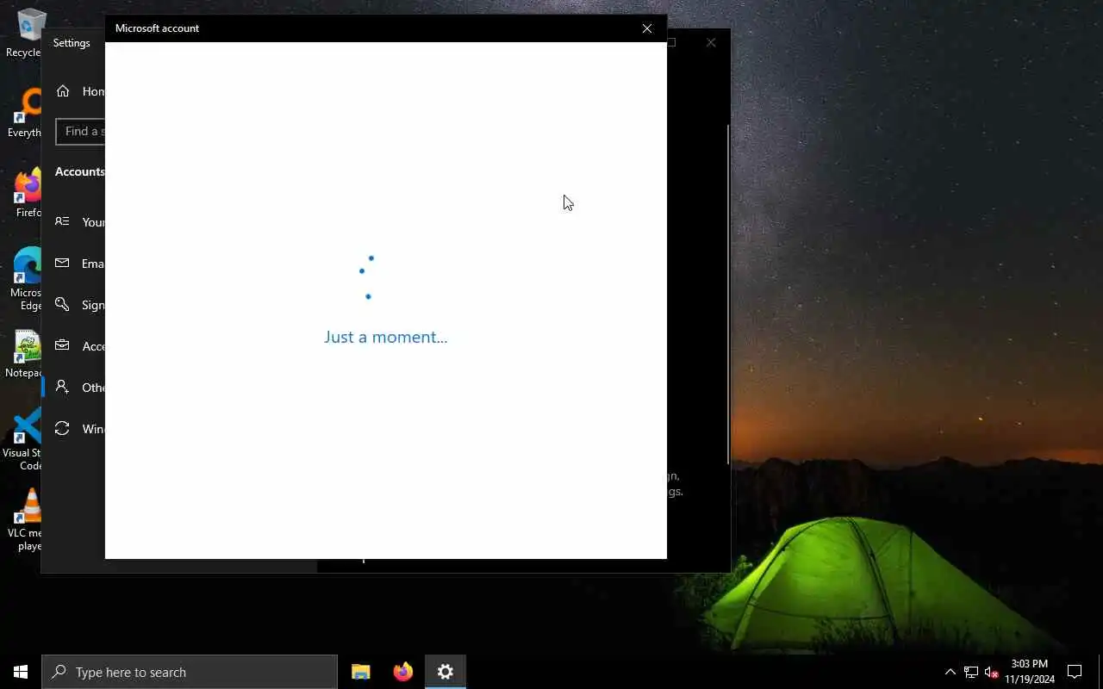Click taskbar Type here to search box
Image resolution: width=1103 pixels, height=689 pixels.
pos(190,672)
